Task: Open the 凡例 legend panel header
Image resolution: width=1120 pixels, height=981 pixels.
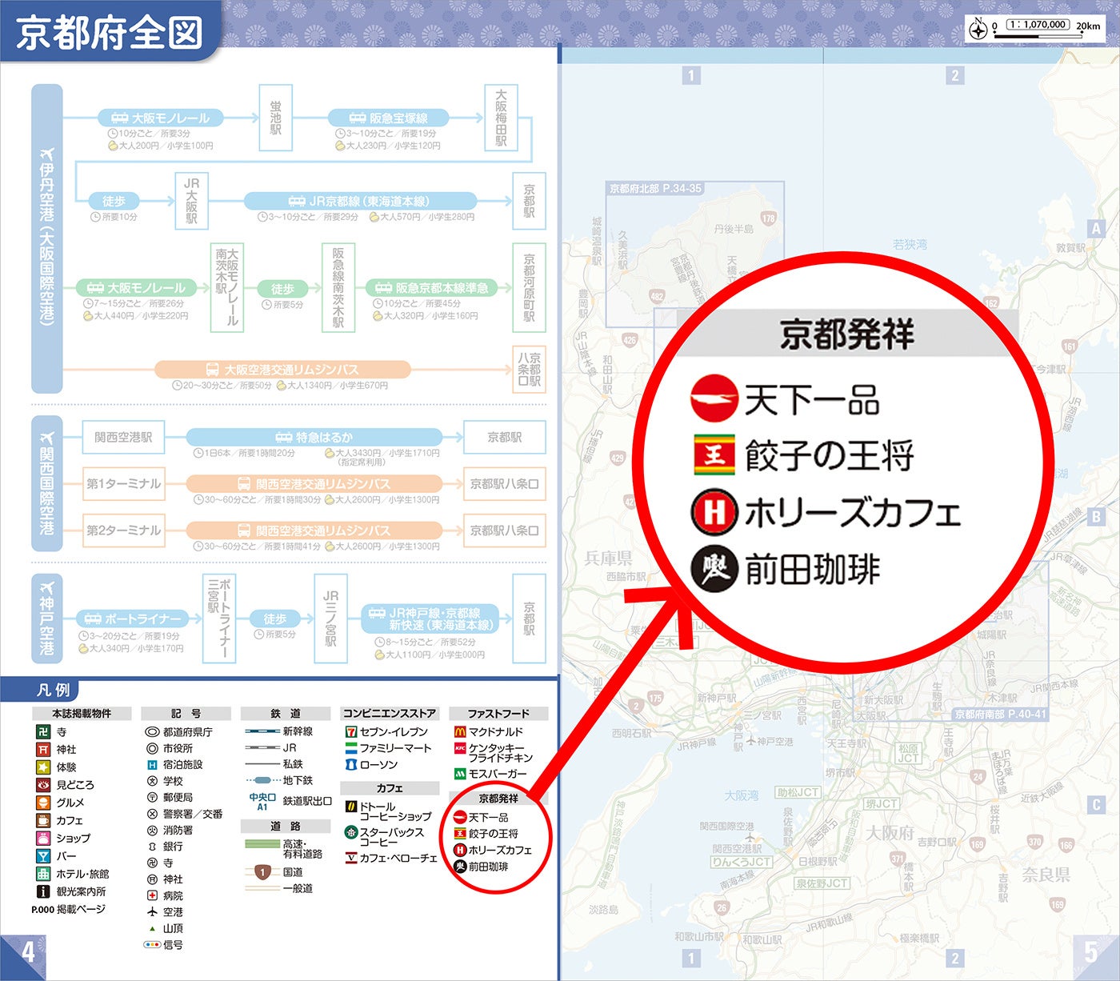Action: click(56, 691)
